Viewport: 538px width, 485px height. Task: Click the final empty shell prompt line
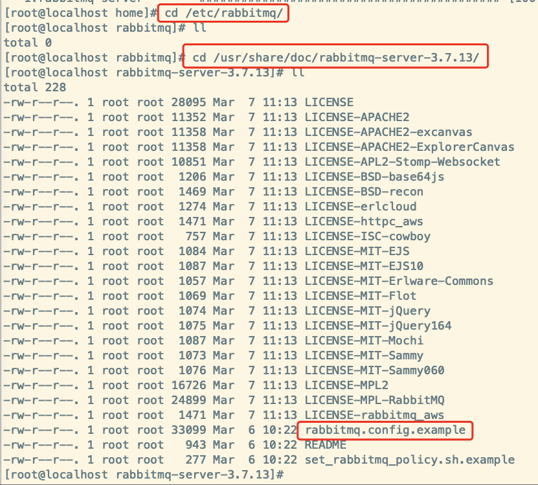[144, 475]
